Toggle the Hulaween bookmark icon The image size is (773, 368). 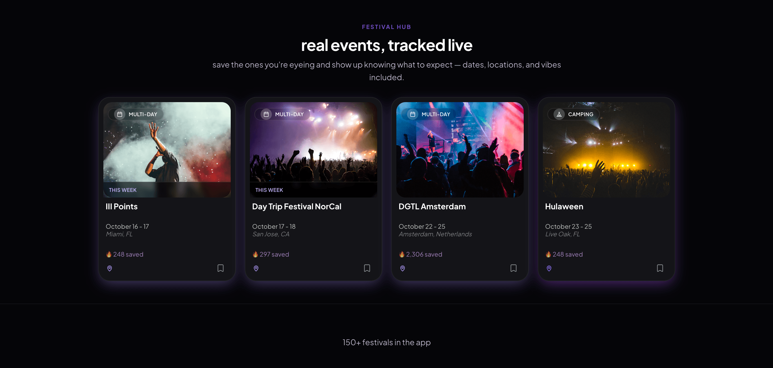point(660,268)
